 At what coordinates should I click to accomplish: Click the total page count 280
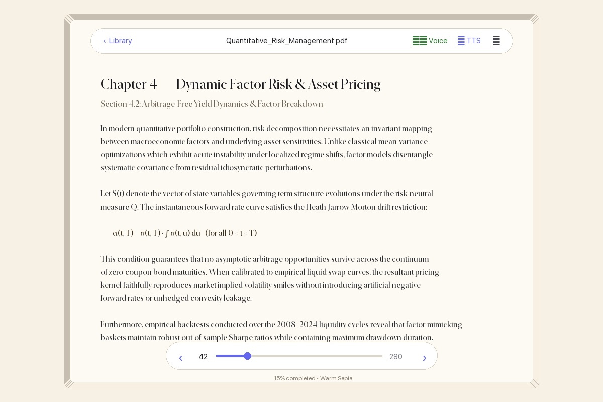[x=396, y=357]
